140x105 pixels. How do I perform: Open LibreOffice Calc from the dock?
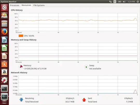pos(4,48)
